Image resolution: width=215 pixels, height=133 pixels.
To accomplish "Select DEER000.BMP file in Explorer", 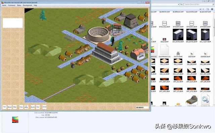I will 205,54.
